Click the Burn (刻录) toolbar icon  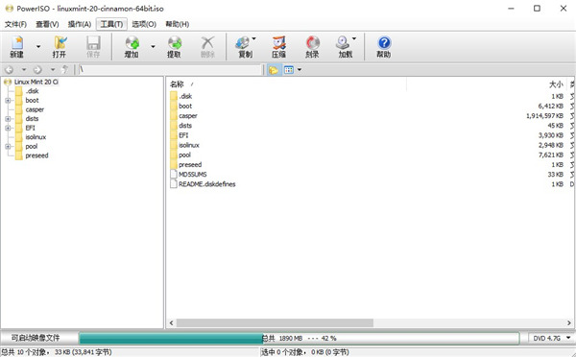click(x=313, y=43)
